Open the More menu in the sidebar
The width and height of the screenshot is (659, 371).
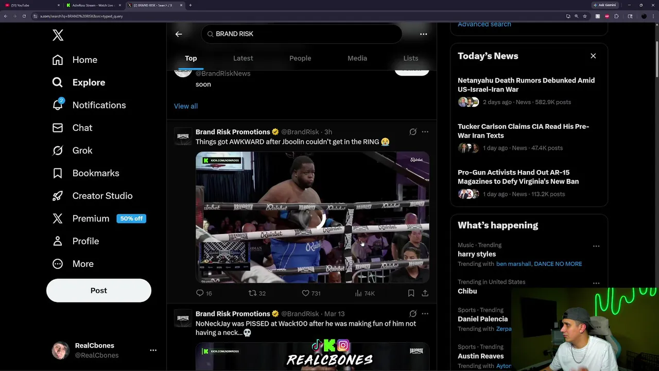[x=73, y=264]
